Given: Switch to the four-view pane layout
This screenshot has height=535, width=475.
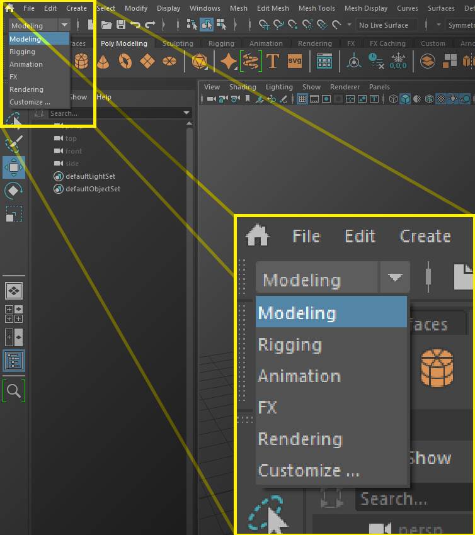Looking at the screenshot, I should pyautogui.click(x=14, y=314).
